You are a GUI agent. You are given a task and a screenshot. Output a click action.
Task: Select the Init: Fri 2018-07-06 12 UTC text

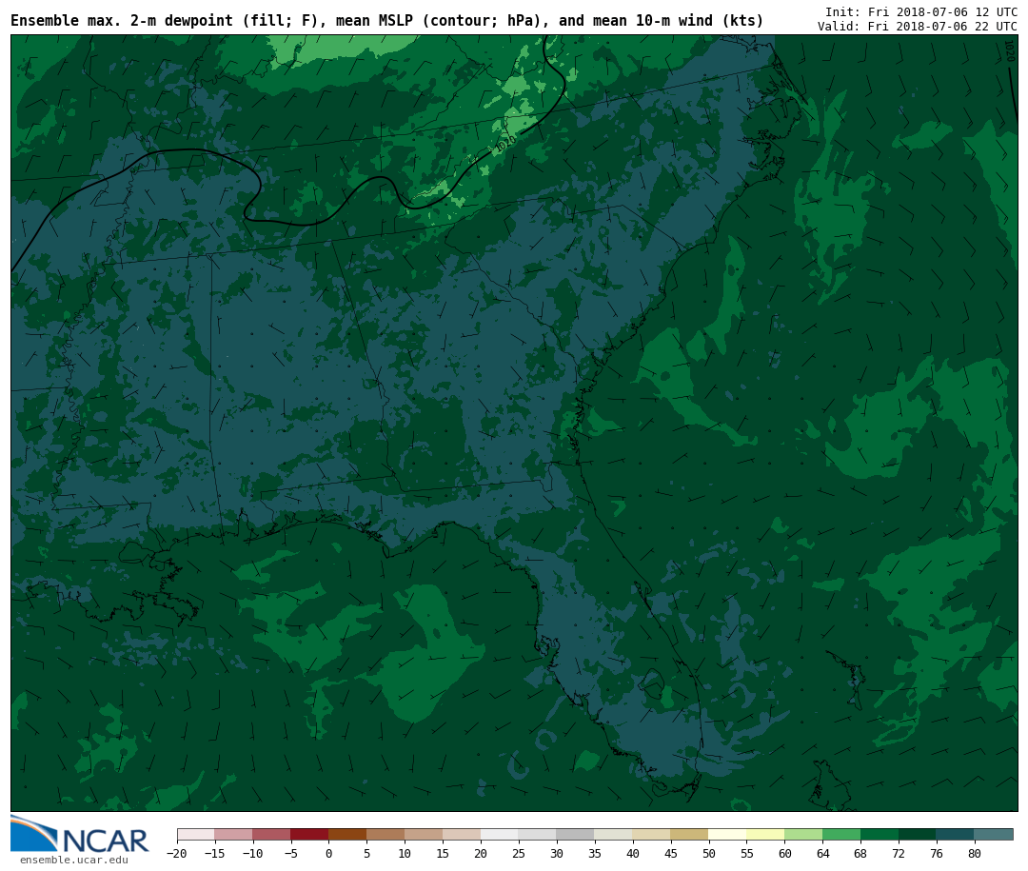[x=921, y=11]
